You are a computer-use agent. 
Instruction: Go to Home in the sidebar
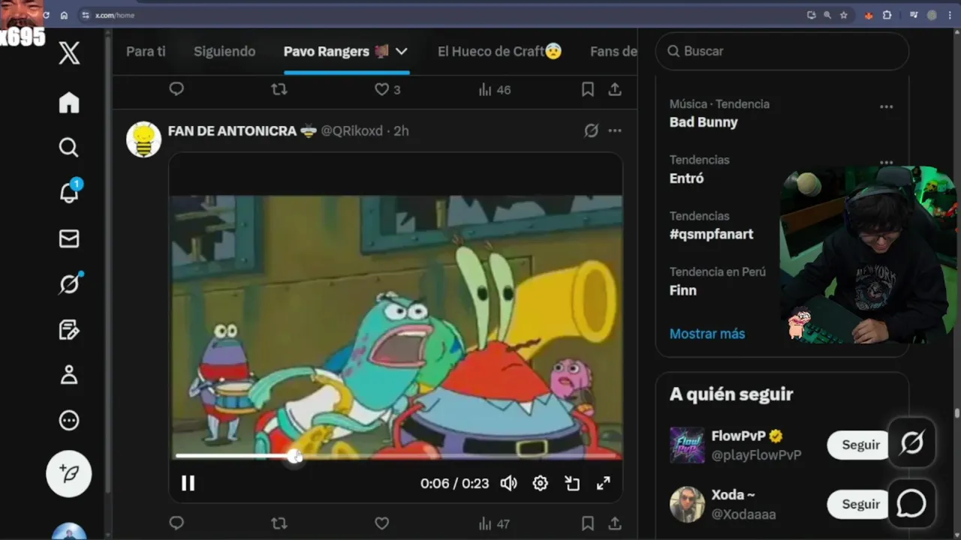coord(69,103)
